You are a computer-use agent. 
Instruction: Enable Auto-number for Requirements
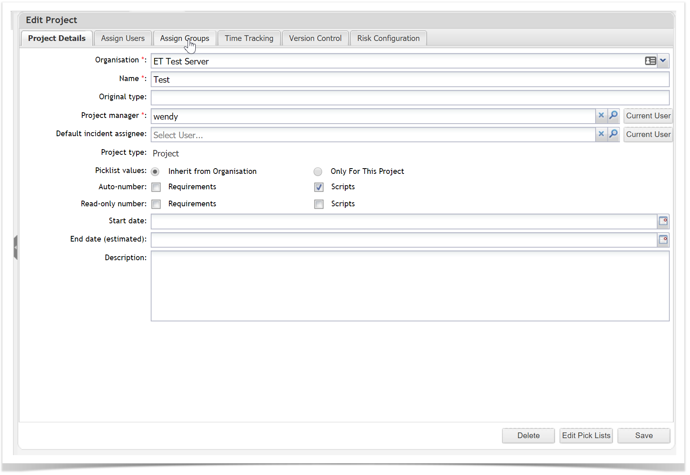coord(156,187)
